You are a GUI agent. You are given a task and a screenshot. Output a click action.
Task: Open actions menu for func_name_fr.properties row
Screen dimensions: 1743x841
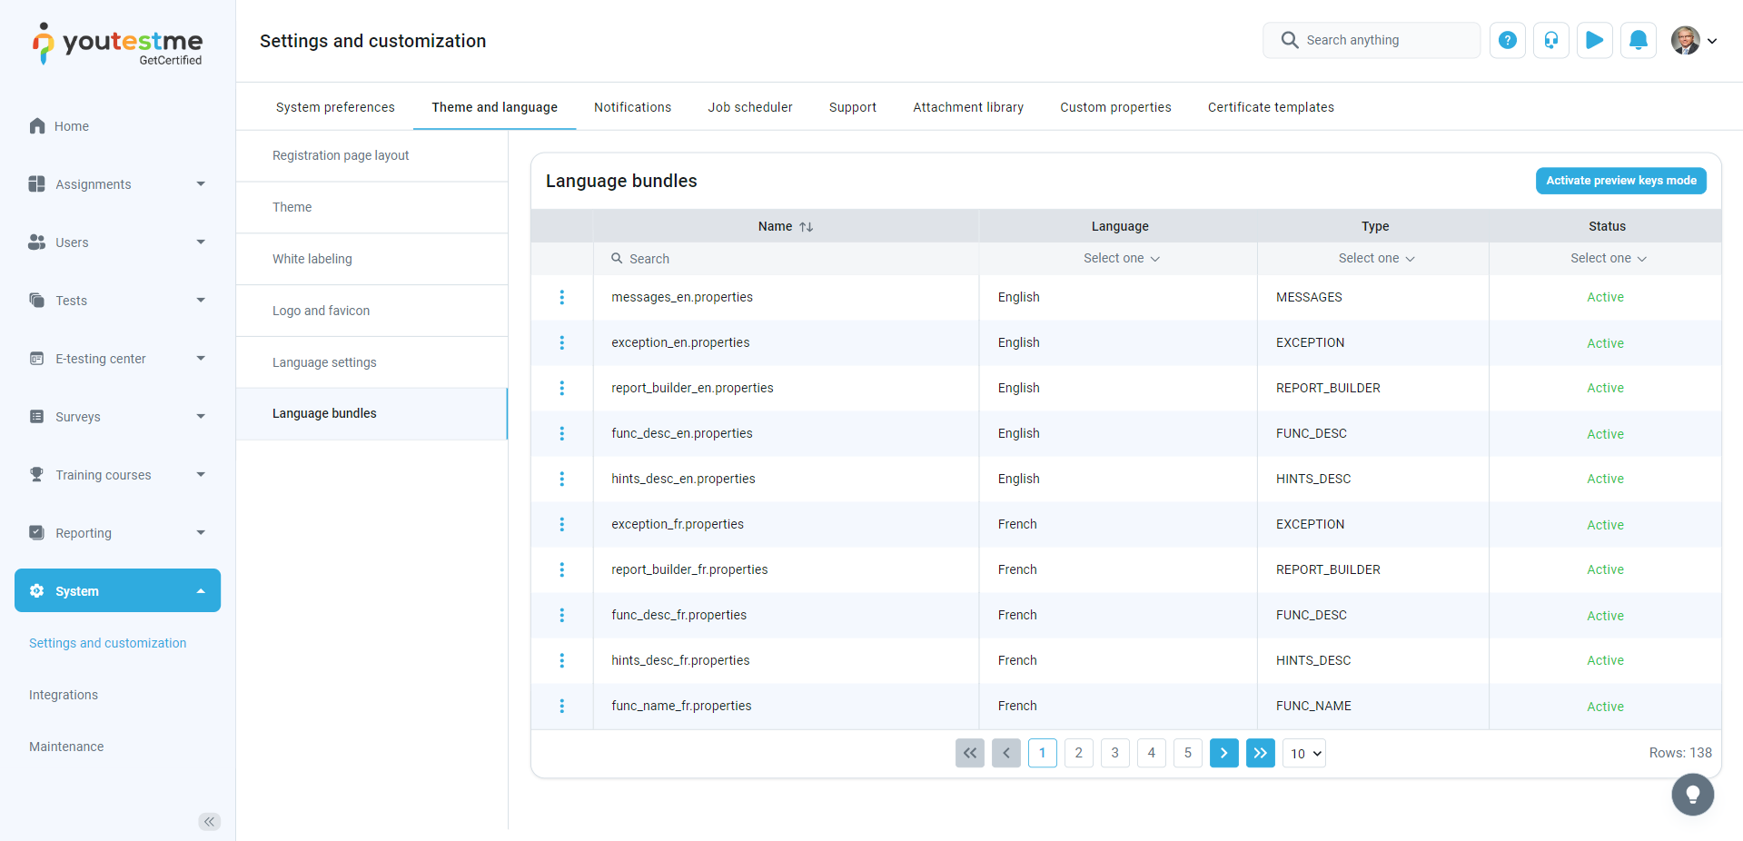[562, 706]
